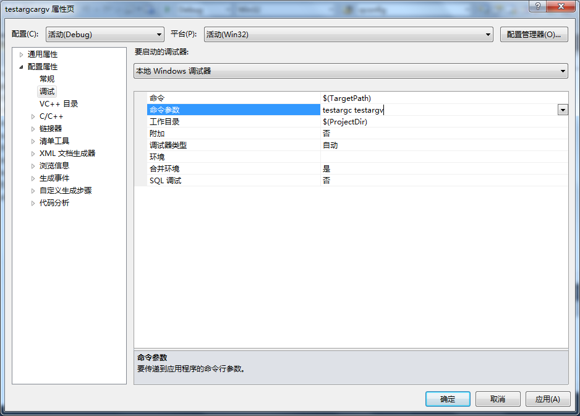Image resolution: width=580 pixels, height=416 pixels.
Task: Expand the 浏览信息 tree node
Action: pos(33,166)
